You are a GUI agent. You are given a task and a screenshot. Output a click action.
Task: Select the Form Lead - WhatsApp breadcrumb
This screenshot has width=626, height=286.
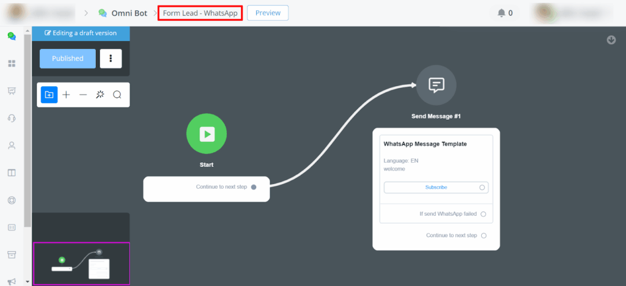[200, 13]
